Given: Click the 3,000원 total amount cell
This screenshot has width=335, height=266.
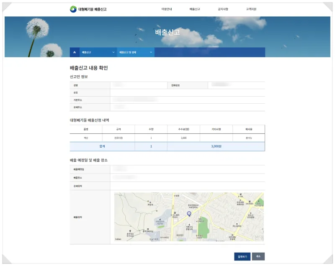Looking at the screenshot, I should [x=216, y=146].
